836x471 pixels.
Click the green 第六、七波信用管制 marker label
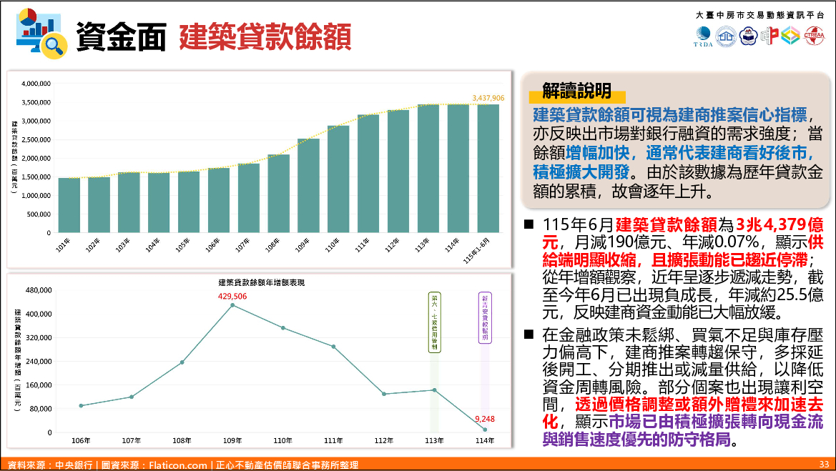[x=435, y=322]
